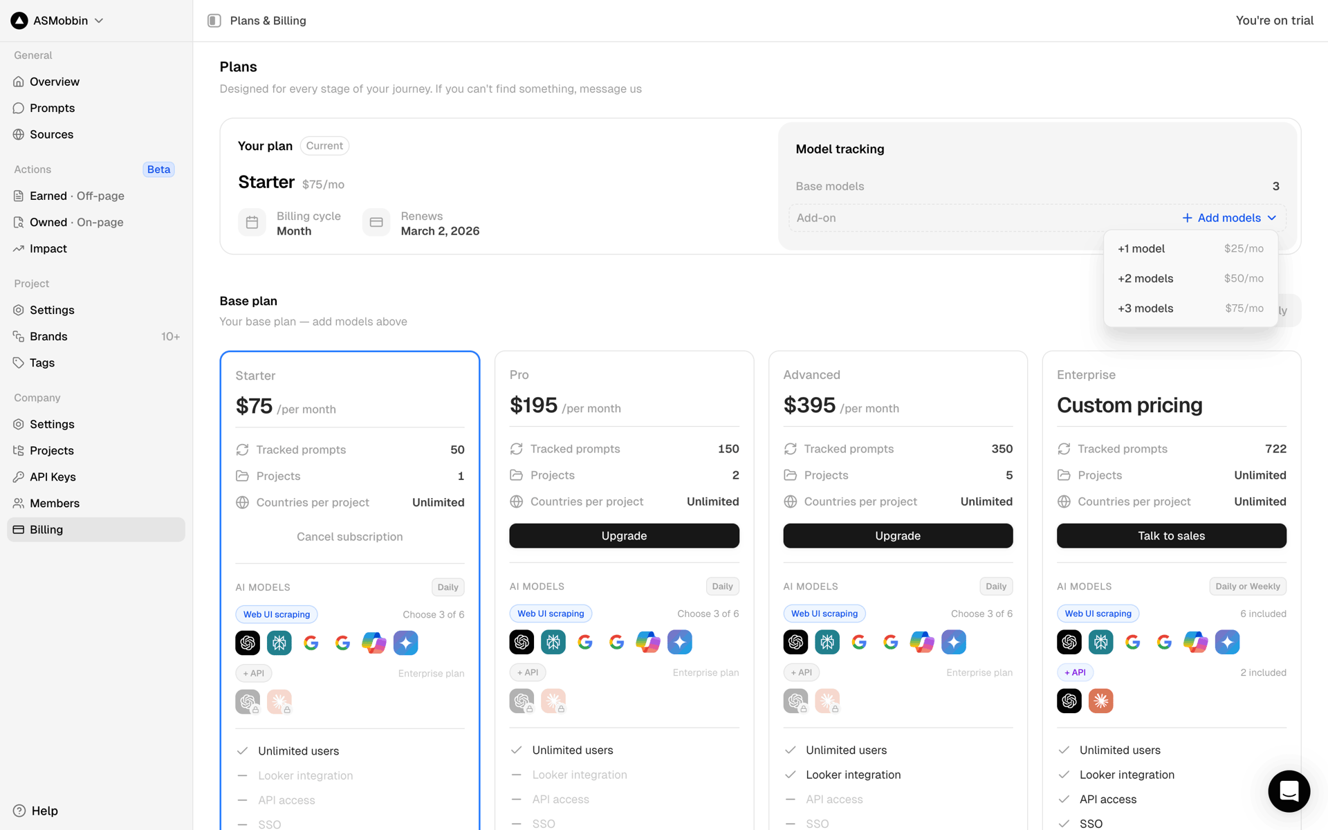Click the Renews date March 2, 2026
Image resolution: width=1328 pixels, height=830 pixels.
click(x=440, y=231)
